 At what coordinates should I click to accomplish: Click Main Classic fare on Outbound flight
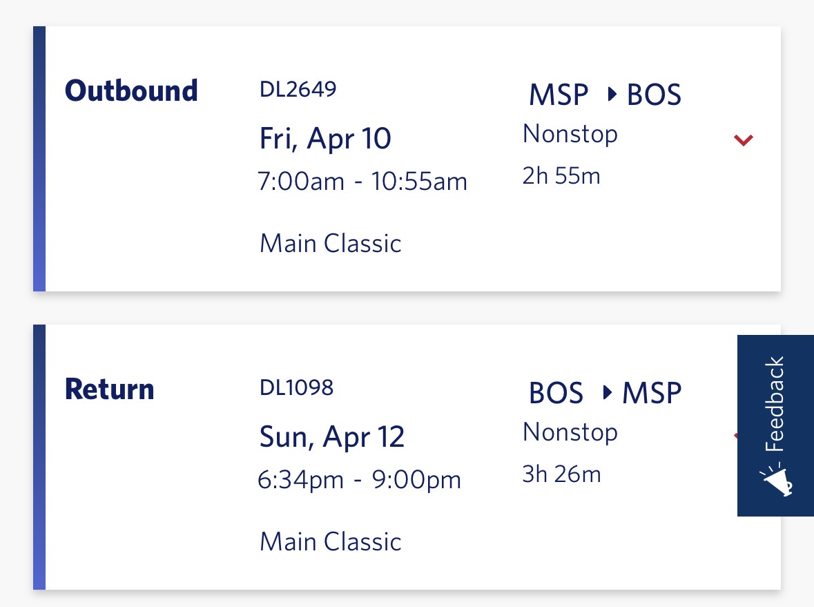pyautogui.click(x=330, y=244)
